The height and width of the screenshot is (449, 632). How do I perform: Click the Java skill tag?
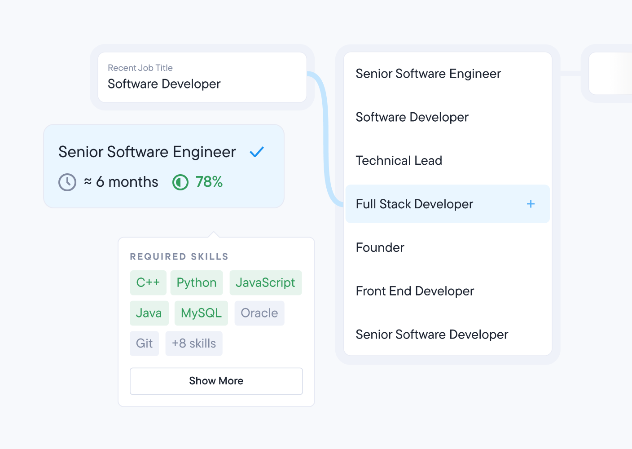coord(149,313)
